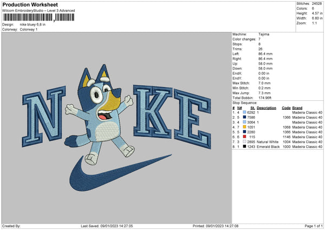325x230 pixels.
Task: Click the Machine value 'Tajima'
Action: click(264, 34)
